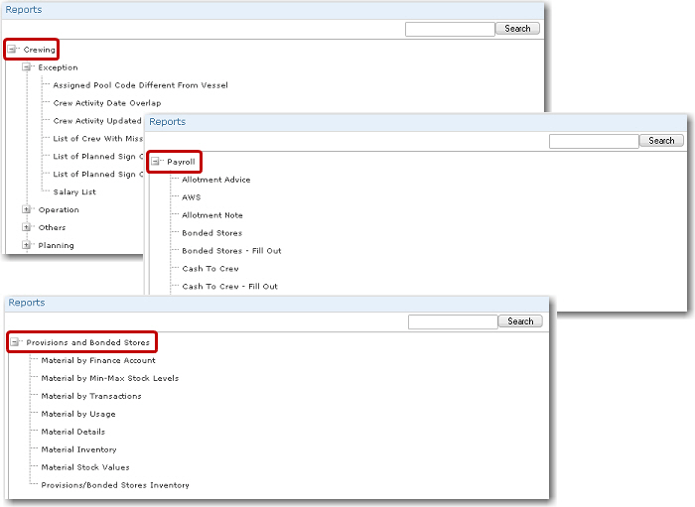Open Crew Activity Date Overlap report
Screen dimensions: 695x507
(x=106, y=103)
